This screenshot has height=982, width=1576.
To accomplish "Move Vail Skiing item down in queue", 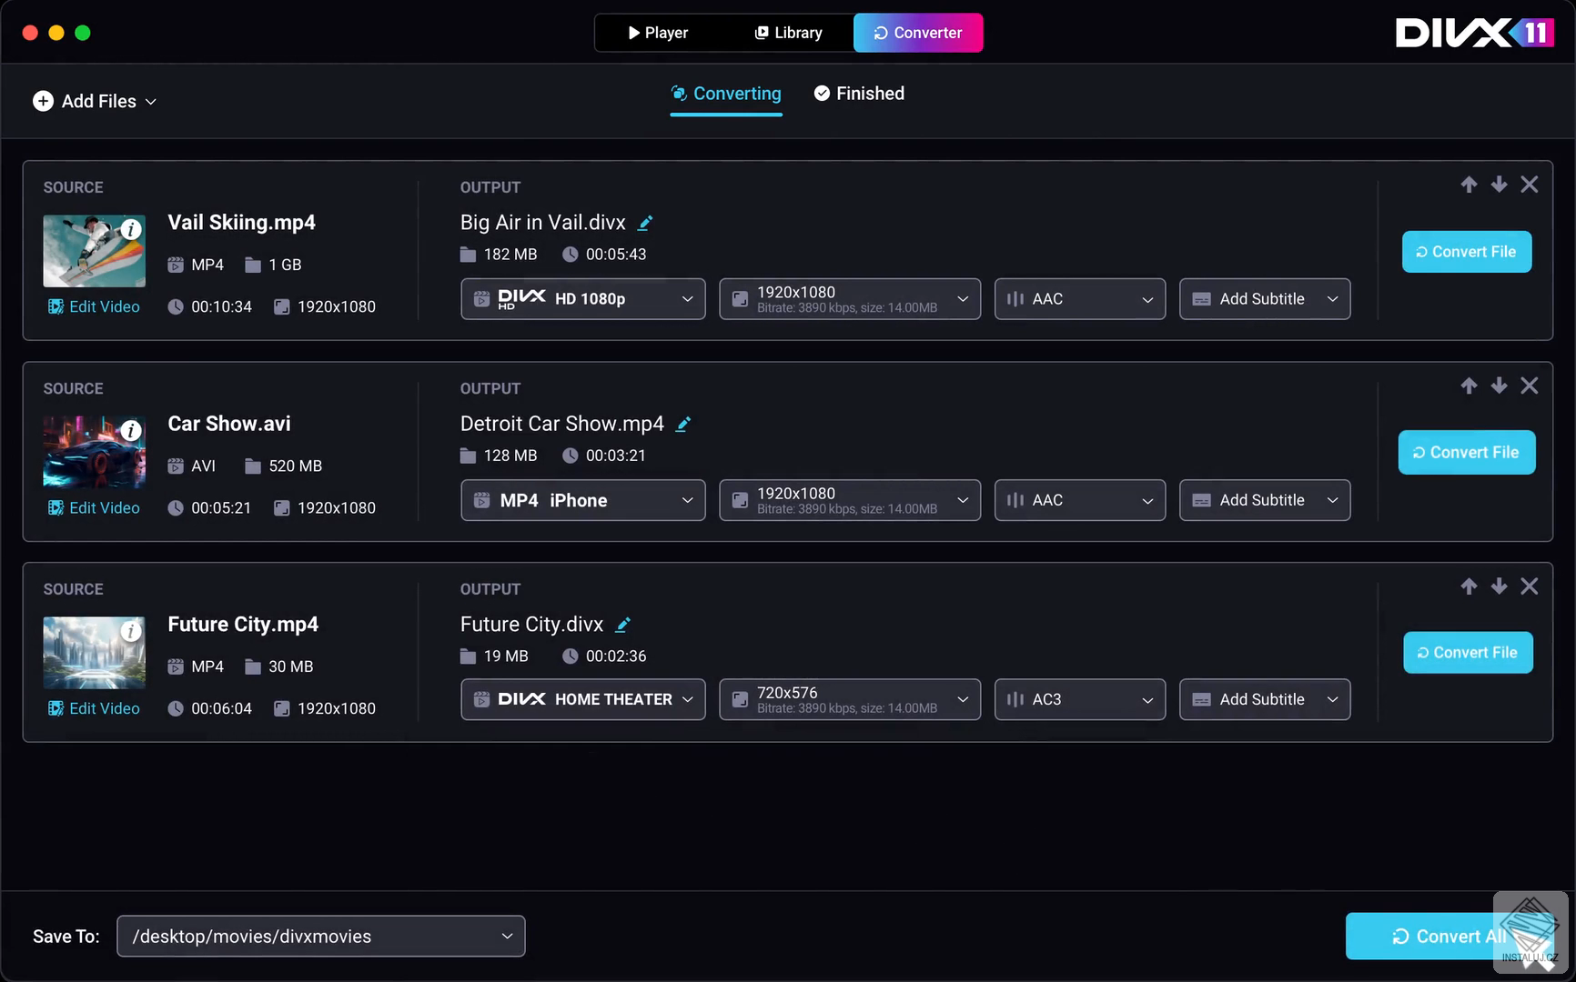I will [1499, 185].
